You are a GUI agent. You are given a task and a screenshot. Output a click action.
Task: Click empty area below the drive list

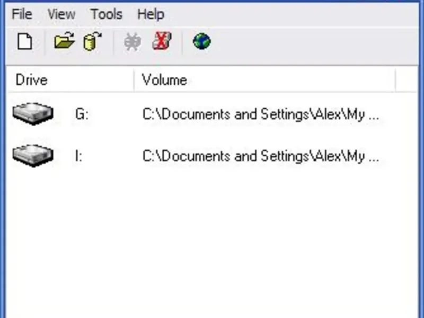pos(212,244)
